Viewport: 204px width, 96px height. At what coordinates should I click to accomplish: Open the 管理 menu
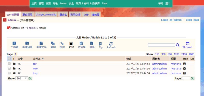[41, 4]
